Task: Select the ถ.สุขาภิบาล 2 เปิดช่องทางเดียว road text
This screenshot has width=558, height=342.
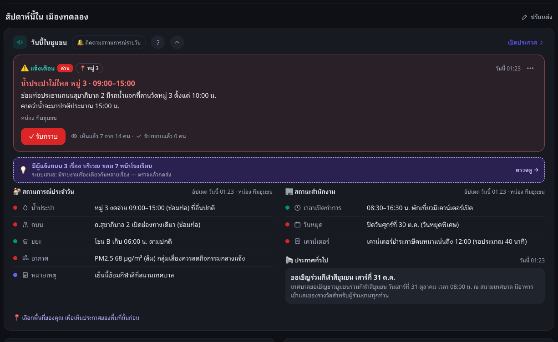Action: (147, 225)
